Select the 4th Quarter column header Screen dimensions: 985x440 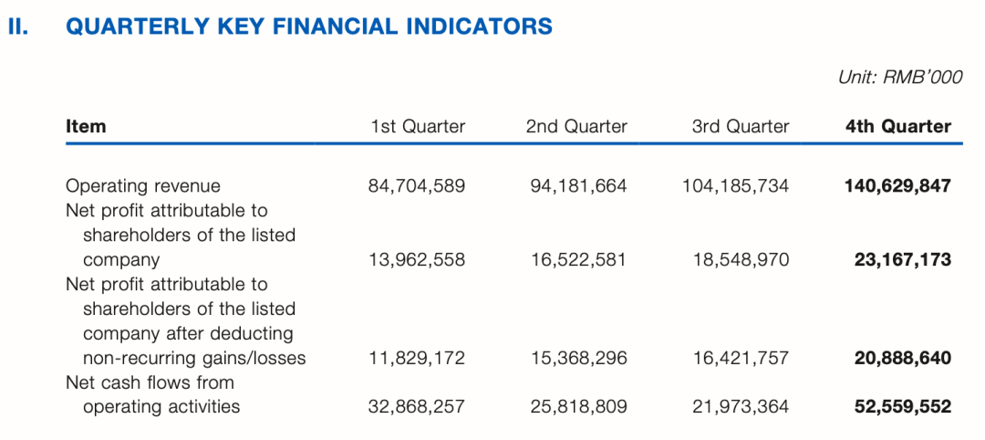pos(897,127)
